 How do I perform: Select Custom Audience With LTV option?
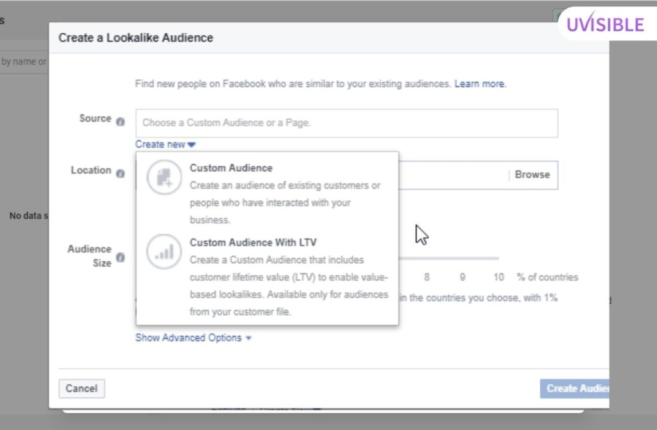[268, 277]
